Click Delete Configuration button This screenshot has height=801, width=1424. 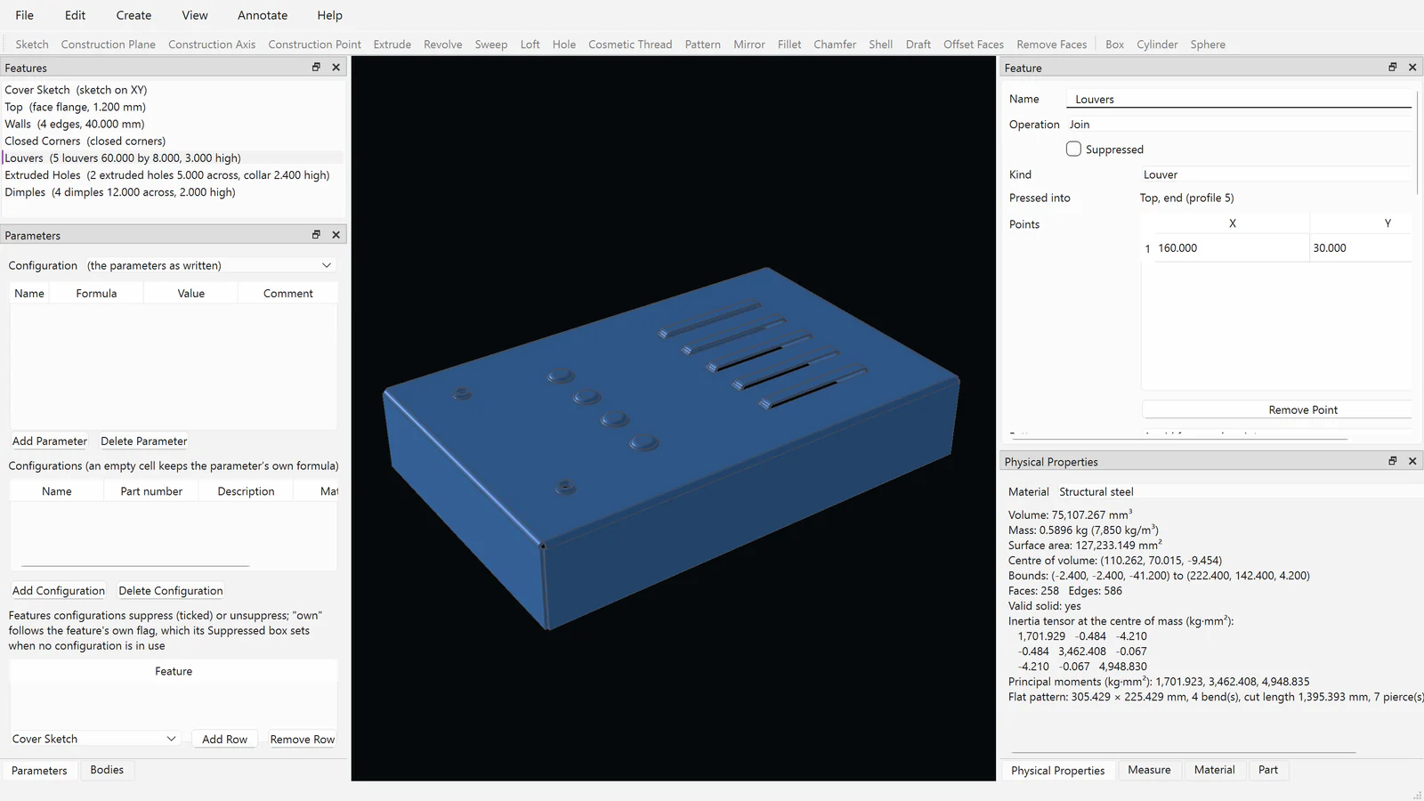pyautogui.click(x=171, y=591)
